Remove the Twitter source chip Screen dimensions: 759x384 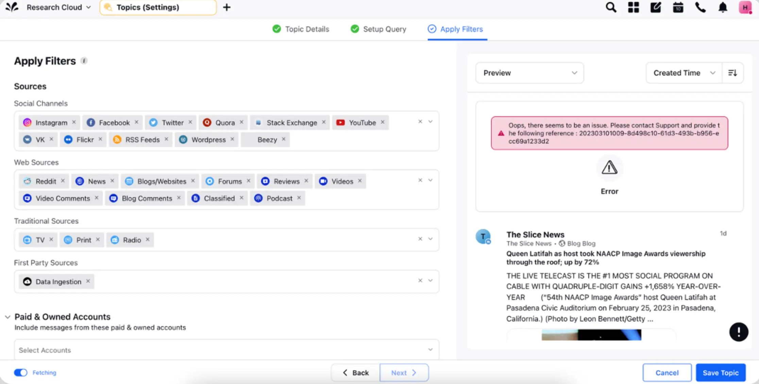(190, 122)
